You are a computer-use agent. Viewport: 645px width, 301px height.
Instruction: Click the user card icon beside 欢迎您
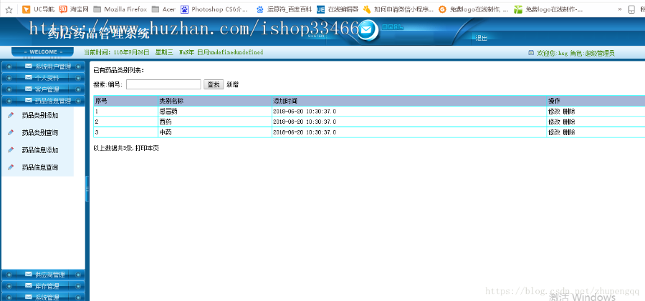531,53
